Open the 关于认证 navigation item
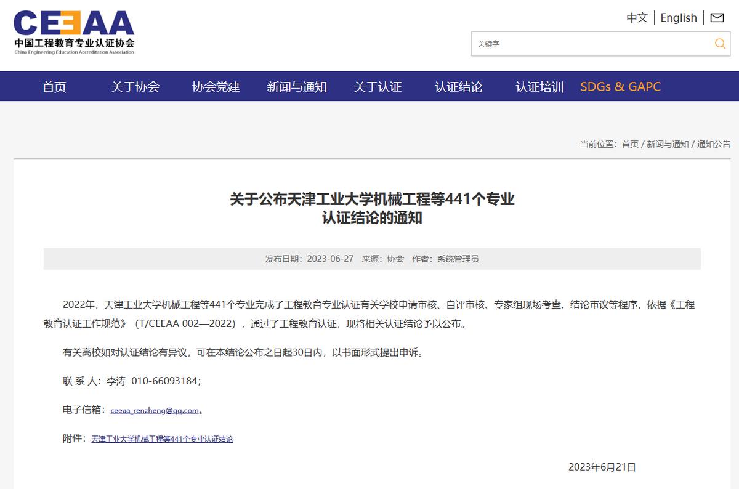 click(x=377, y=87)
